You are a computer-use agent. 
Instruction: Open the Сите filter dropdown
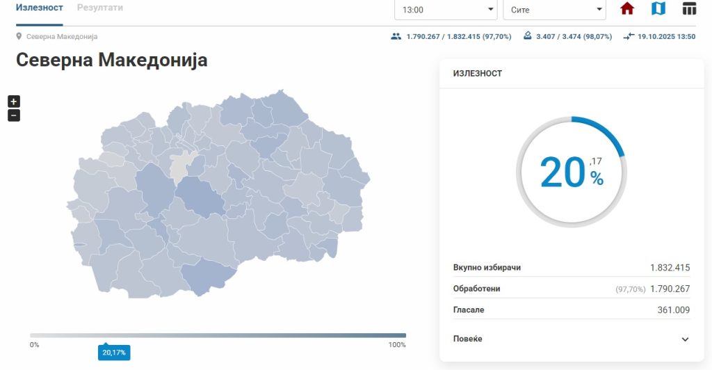tap(553, 10)
